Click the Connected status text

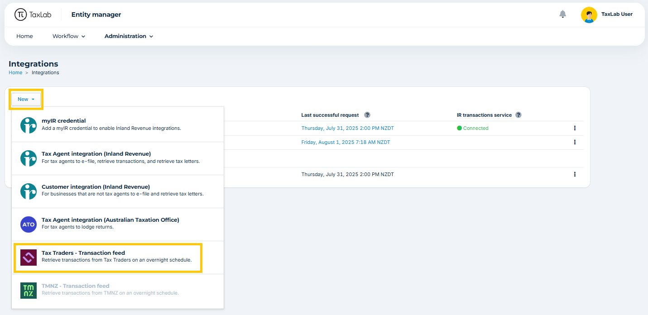pos(475,128)
